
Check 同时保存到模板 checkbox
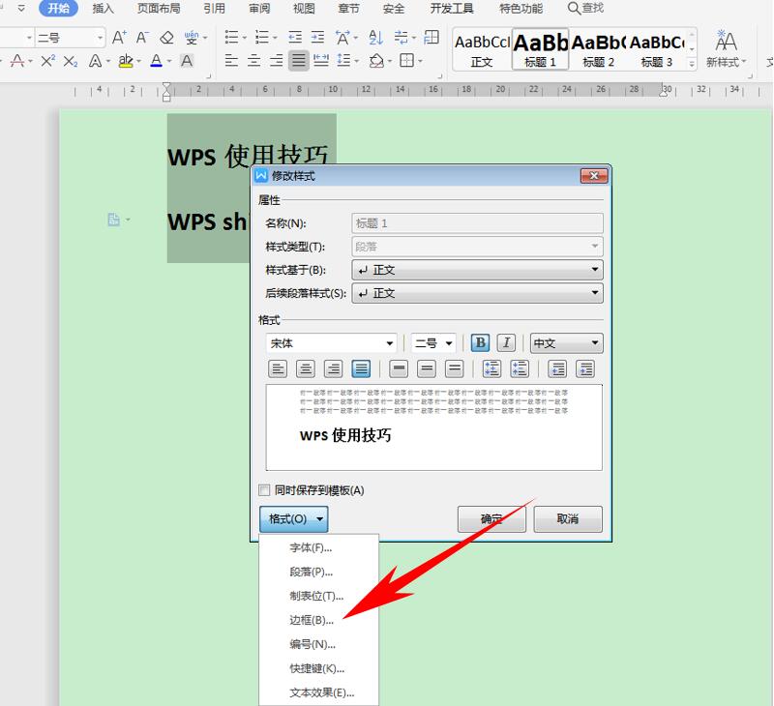click(x=264, y=490)
